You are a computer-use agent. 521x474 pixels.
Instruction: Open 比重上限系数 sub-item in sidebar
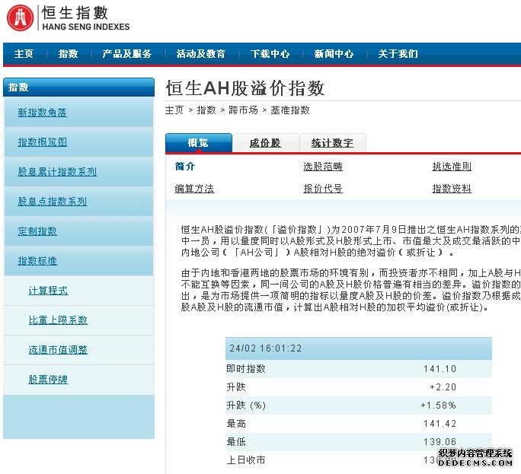pos(58,320)
